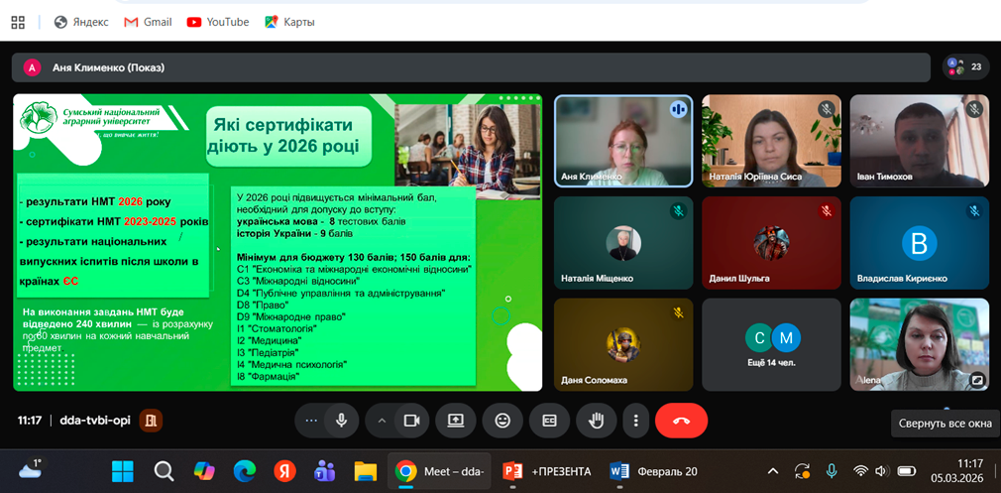Image resolution: width=1001 pixels, height=493 pixels.
Task: Switch to the Word Февраль taskbar window
Action: [x=655, y=470]
